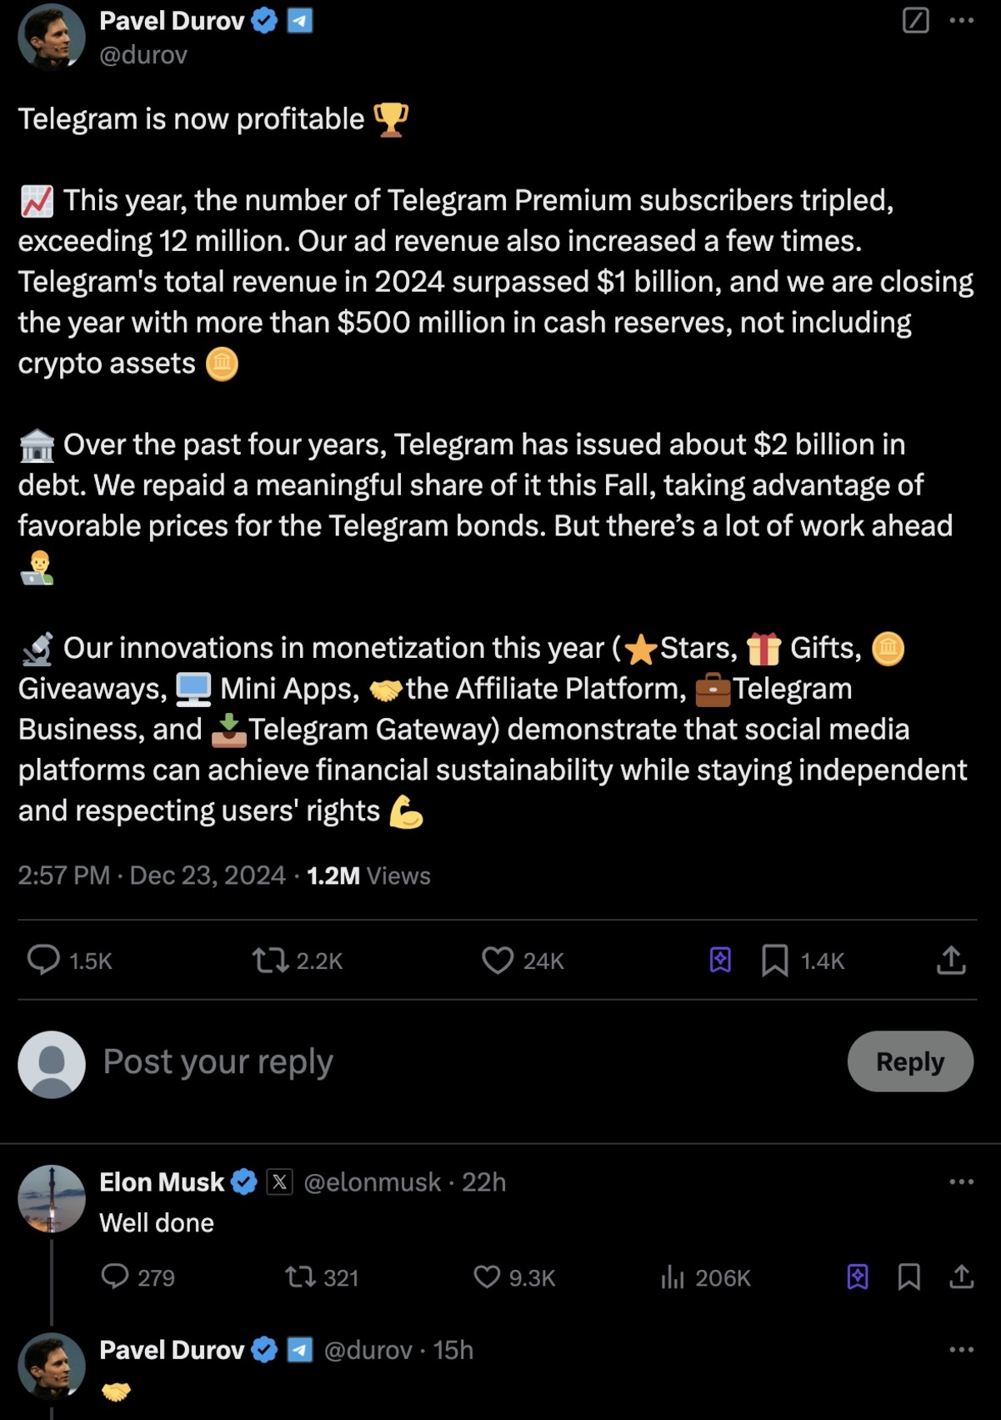Open the @elonmusk profile handle link
Viewport: 1001px width, 1420px height.
(x=372, y=1182)
